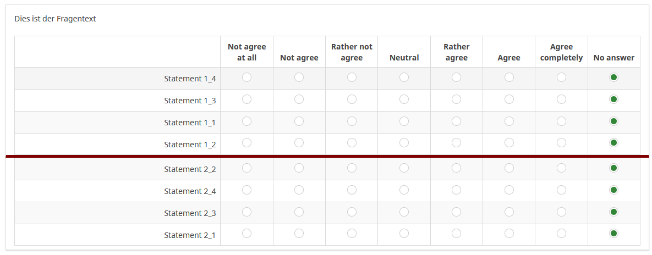
Task: Click 'No answer' radio for Statement 1_4
Action: tap(613, 77)
